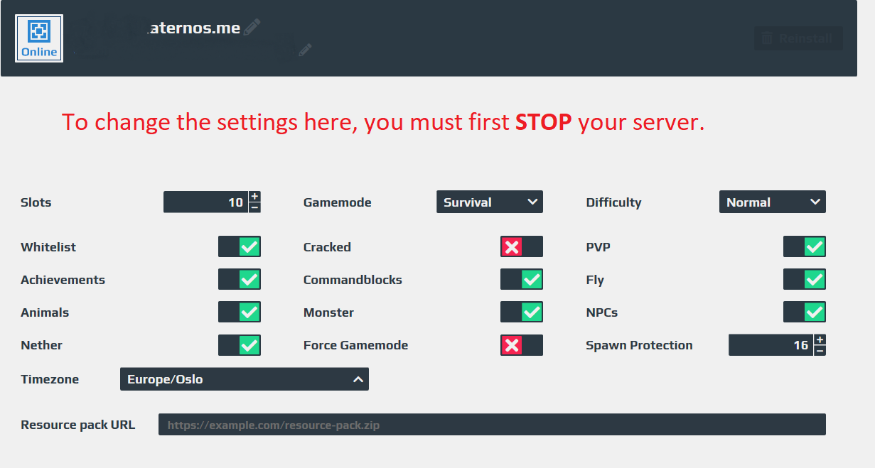Toggle the Commandblocks switch
This screenshot has height=468, width=875.
point(522,280)
